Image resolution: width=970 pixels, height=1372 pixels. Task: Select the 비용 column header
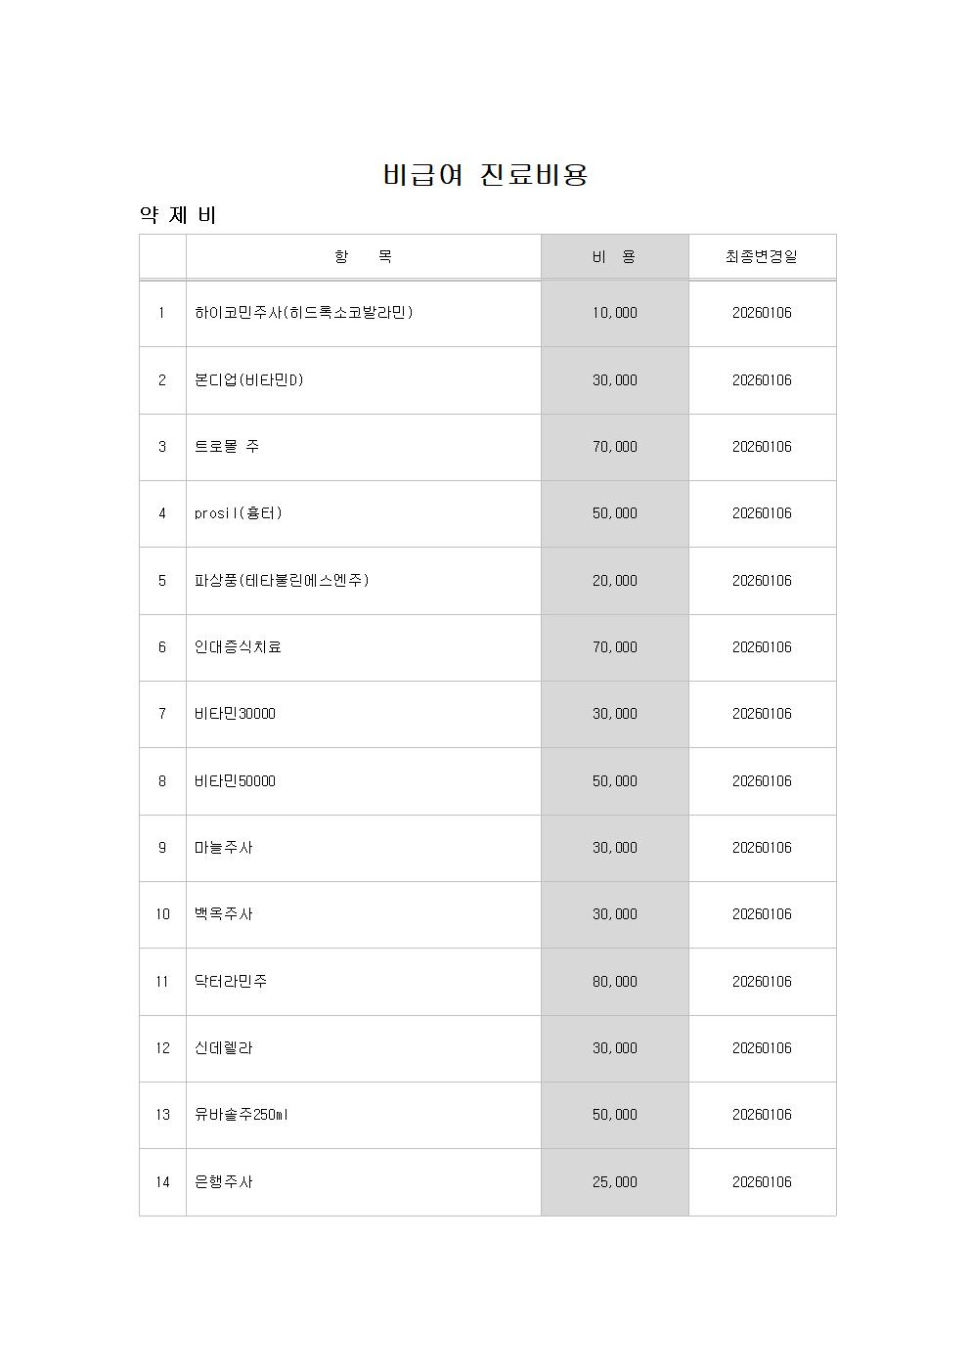click(x=614, y=257)
